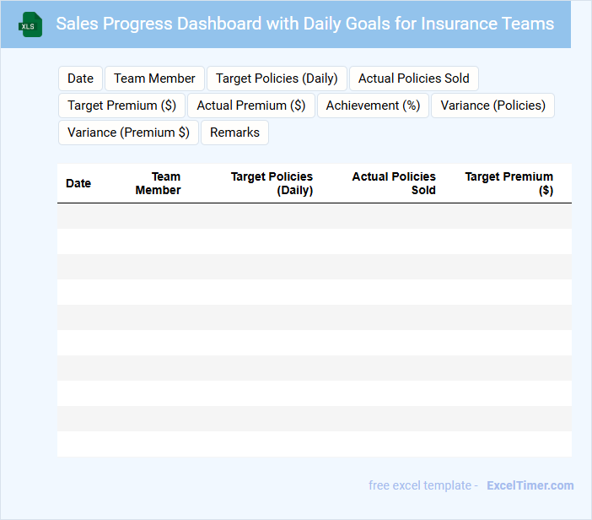Click the last empty table row
Image resolution: width=592 pixels, height=520 pixels.
pos(314,444)
